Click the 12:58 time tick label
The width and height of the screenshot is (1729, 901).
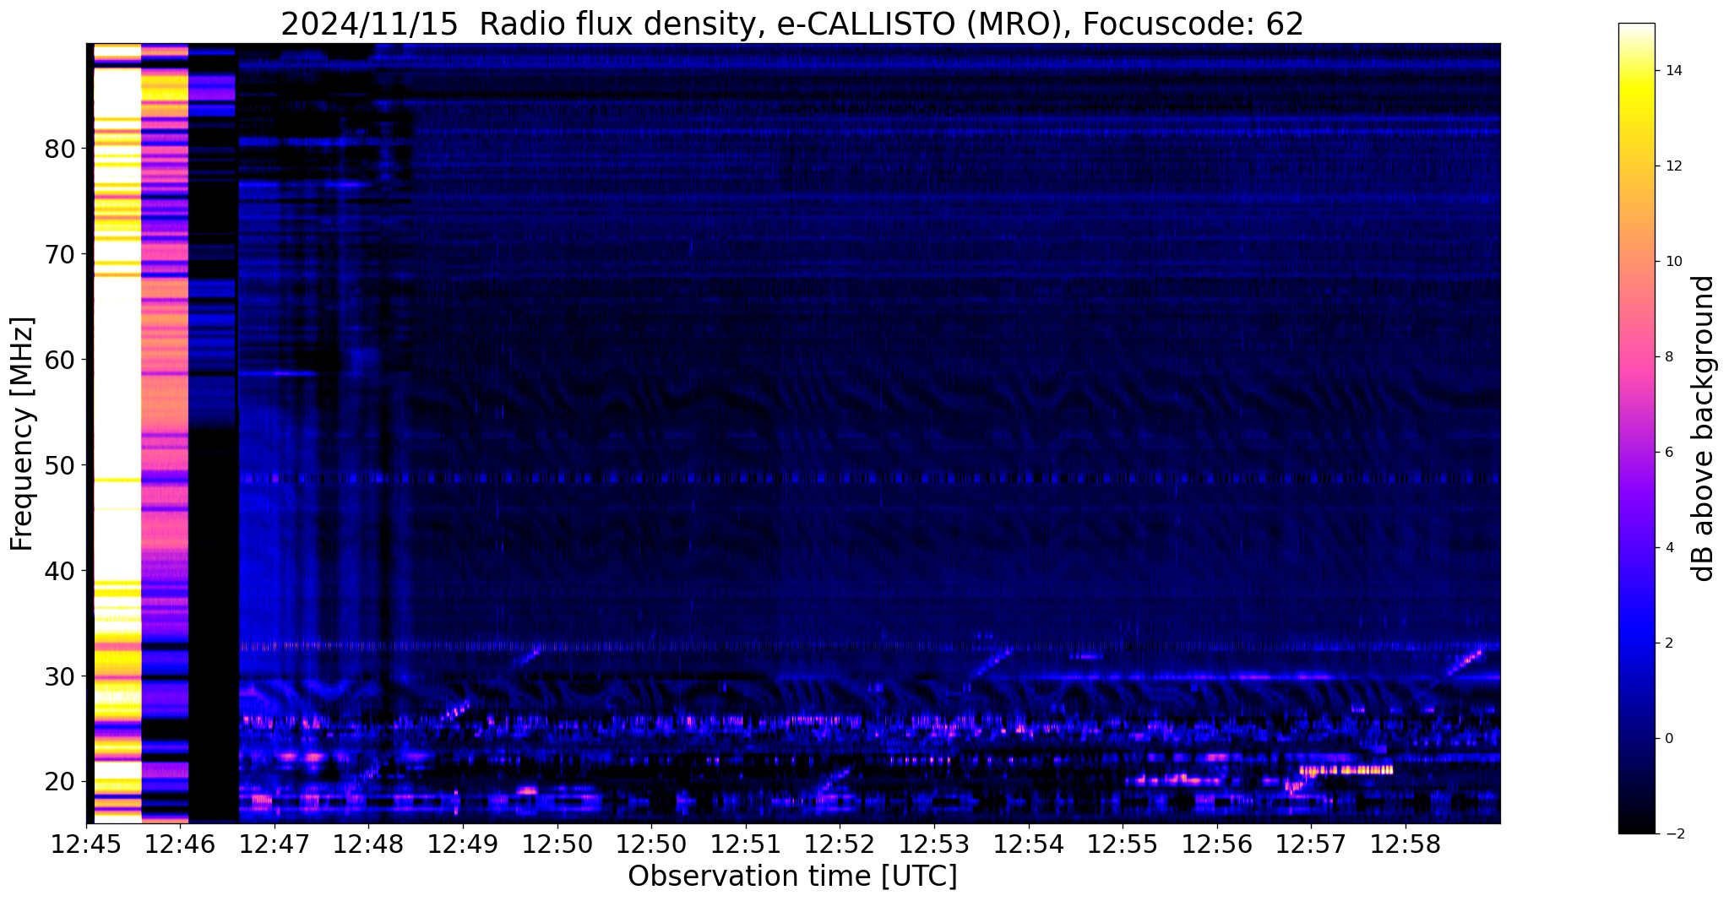pos(1406,844)
